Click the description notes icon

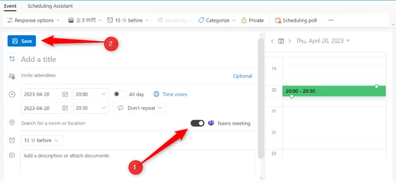[x=12, y=156]
